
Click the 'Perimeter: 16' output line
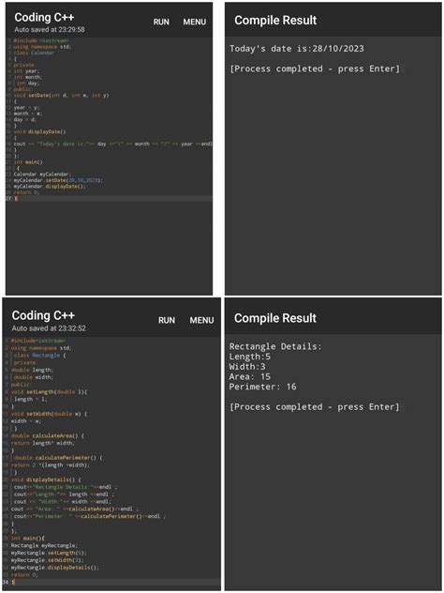263,387
